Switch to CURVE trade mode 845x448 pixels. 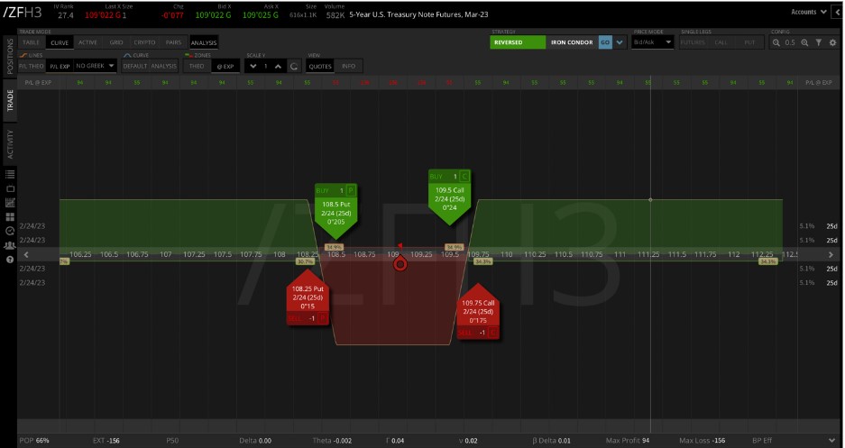coord(60,42)
